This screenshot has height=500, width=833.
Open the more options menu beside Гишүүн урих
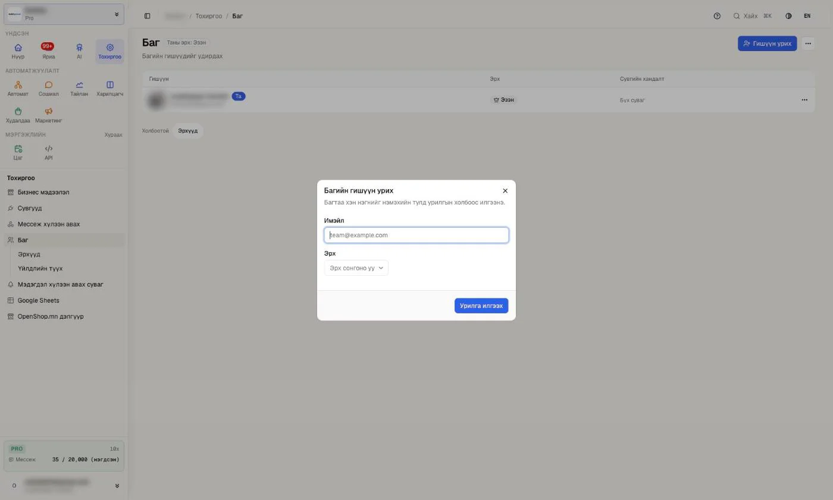(807, 43)
